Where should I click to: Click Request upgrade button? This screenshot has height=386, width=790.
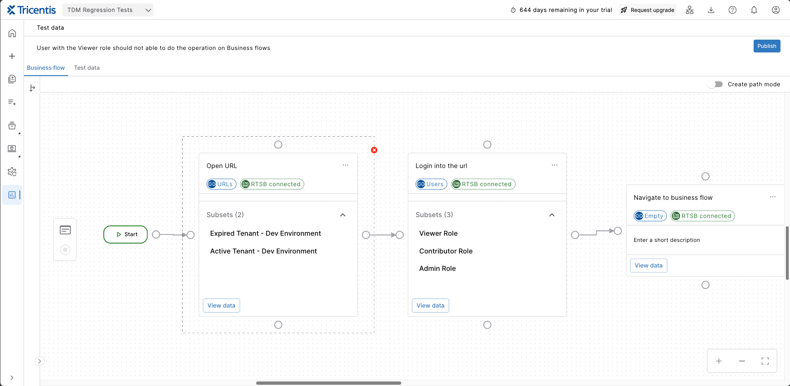pyautogui.click(x=647, y=10)
